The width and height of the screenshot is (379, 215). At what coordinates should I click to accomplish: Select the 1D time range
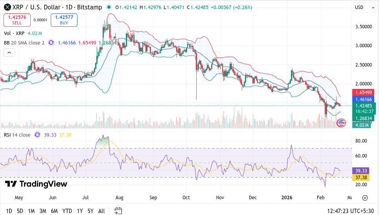tap(9, 211)
